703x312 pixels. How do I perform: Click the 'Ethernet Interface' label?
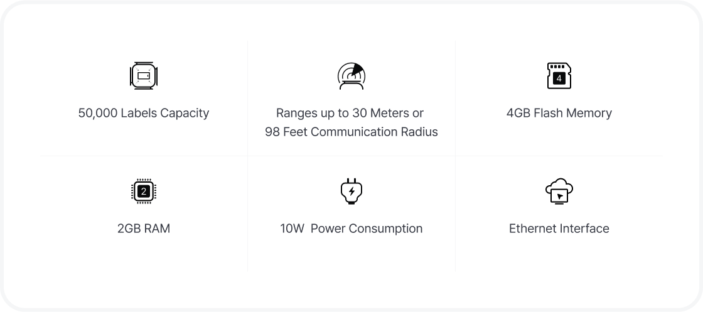[x=559, y=229]
